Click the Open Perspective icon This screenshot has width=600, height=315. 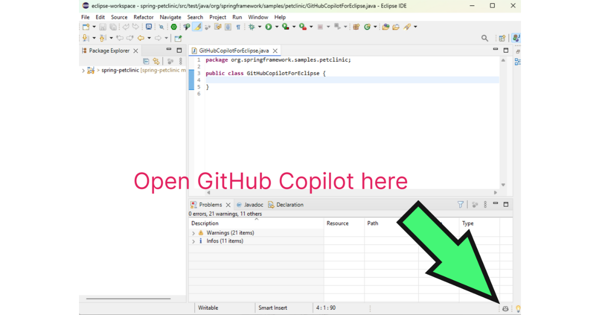click(x=502, y=38)
